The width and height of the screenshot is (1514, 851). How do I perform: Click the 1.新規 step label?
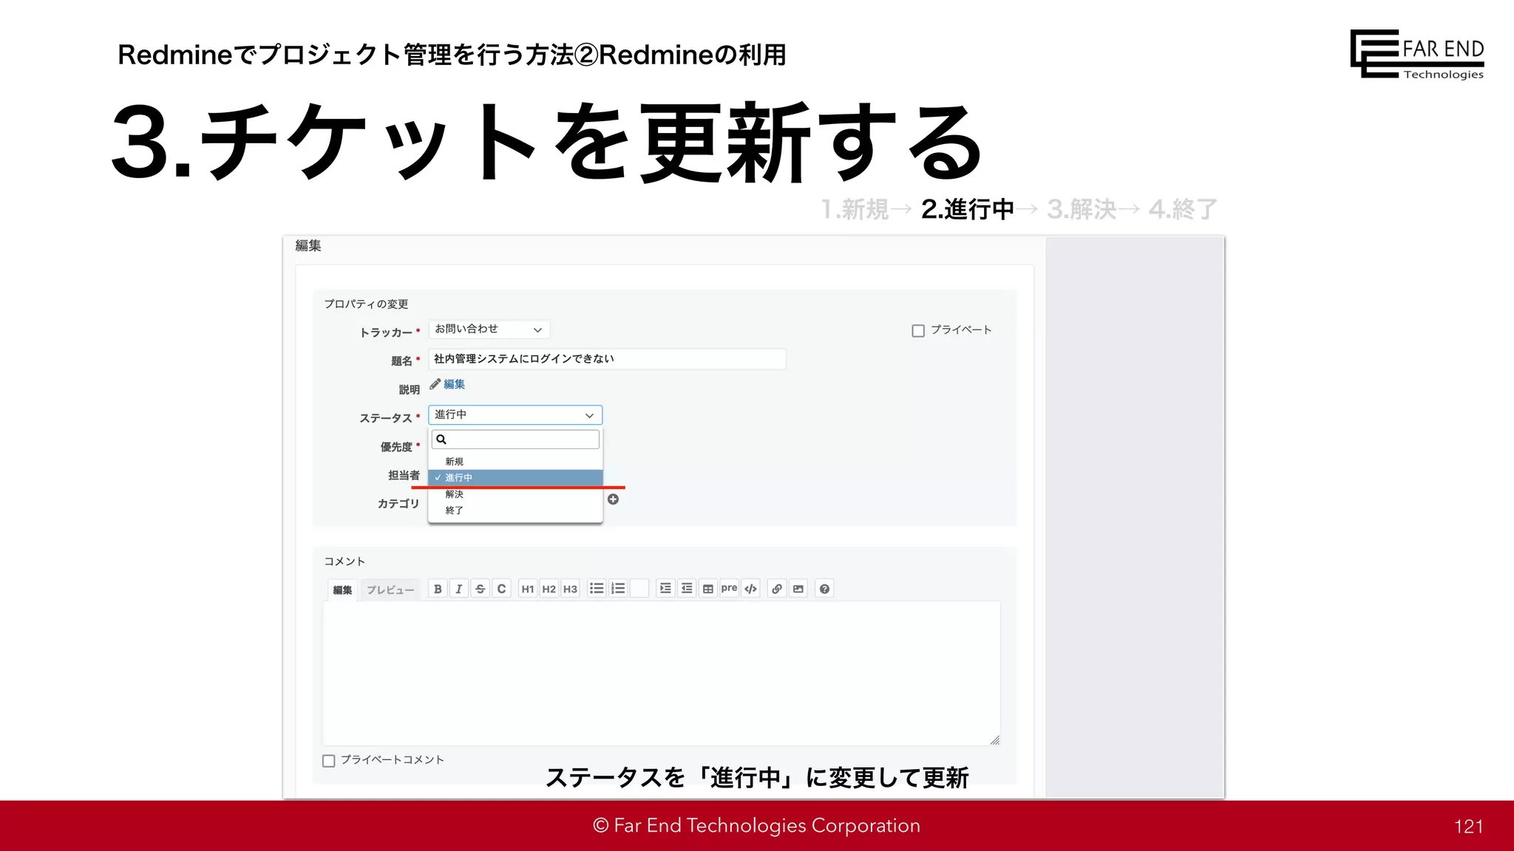tap(855, 210)
